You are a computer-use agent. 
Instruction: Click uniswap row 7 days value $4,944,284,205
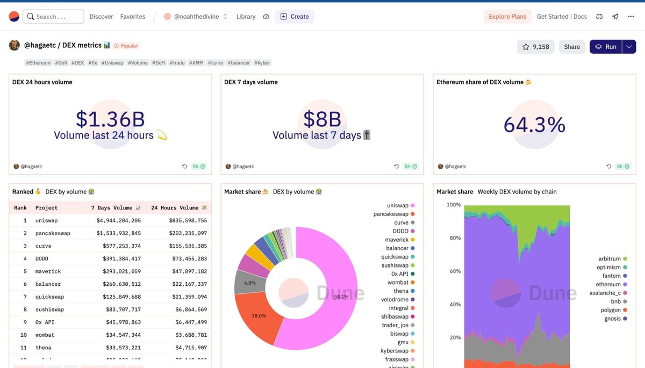click(x=119, y=220)
